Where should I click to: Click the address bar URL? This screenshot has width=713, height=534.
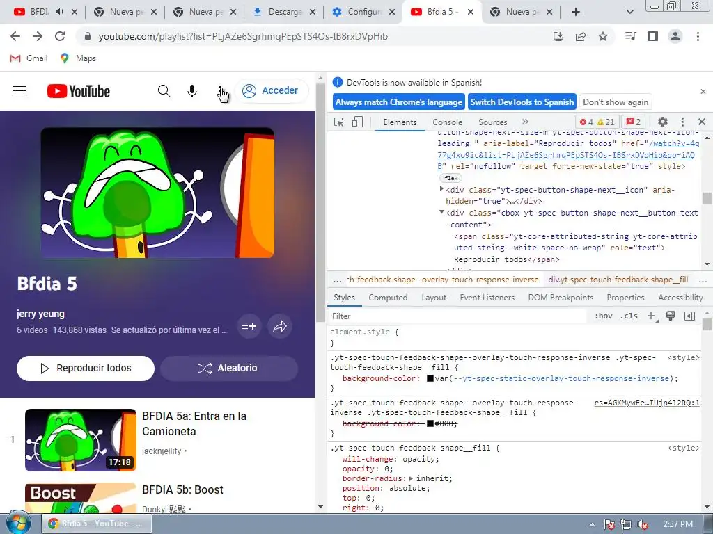coord(243,36)
